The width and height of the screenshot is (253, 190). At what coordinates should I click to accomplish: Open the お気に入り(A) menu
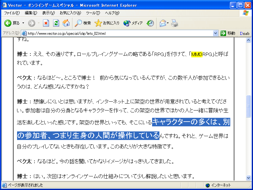click(x=70, y=13)
